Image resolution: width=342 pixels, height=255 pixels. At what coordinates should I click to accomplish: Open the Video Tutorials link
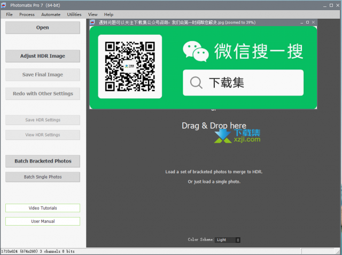(43, 208)
